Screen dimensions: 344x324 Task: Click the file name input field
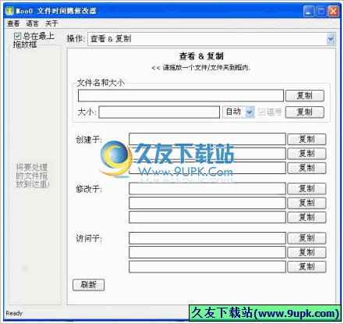coord(181,95)
